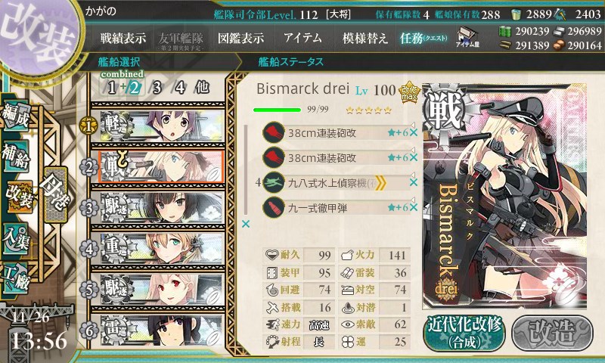Return to 母港 home port
This screenshot has height=363, width=605.
56,194
